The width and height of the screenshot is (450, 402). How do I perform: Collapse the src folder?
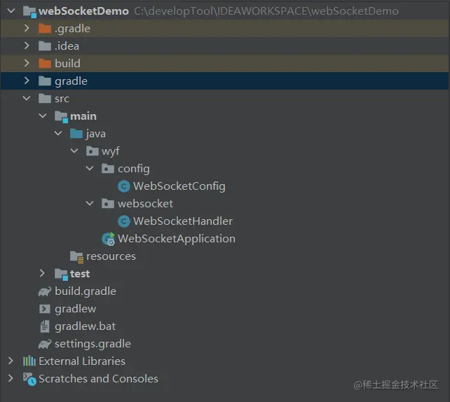coord(27,99)
